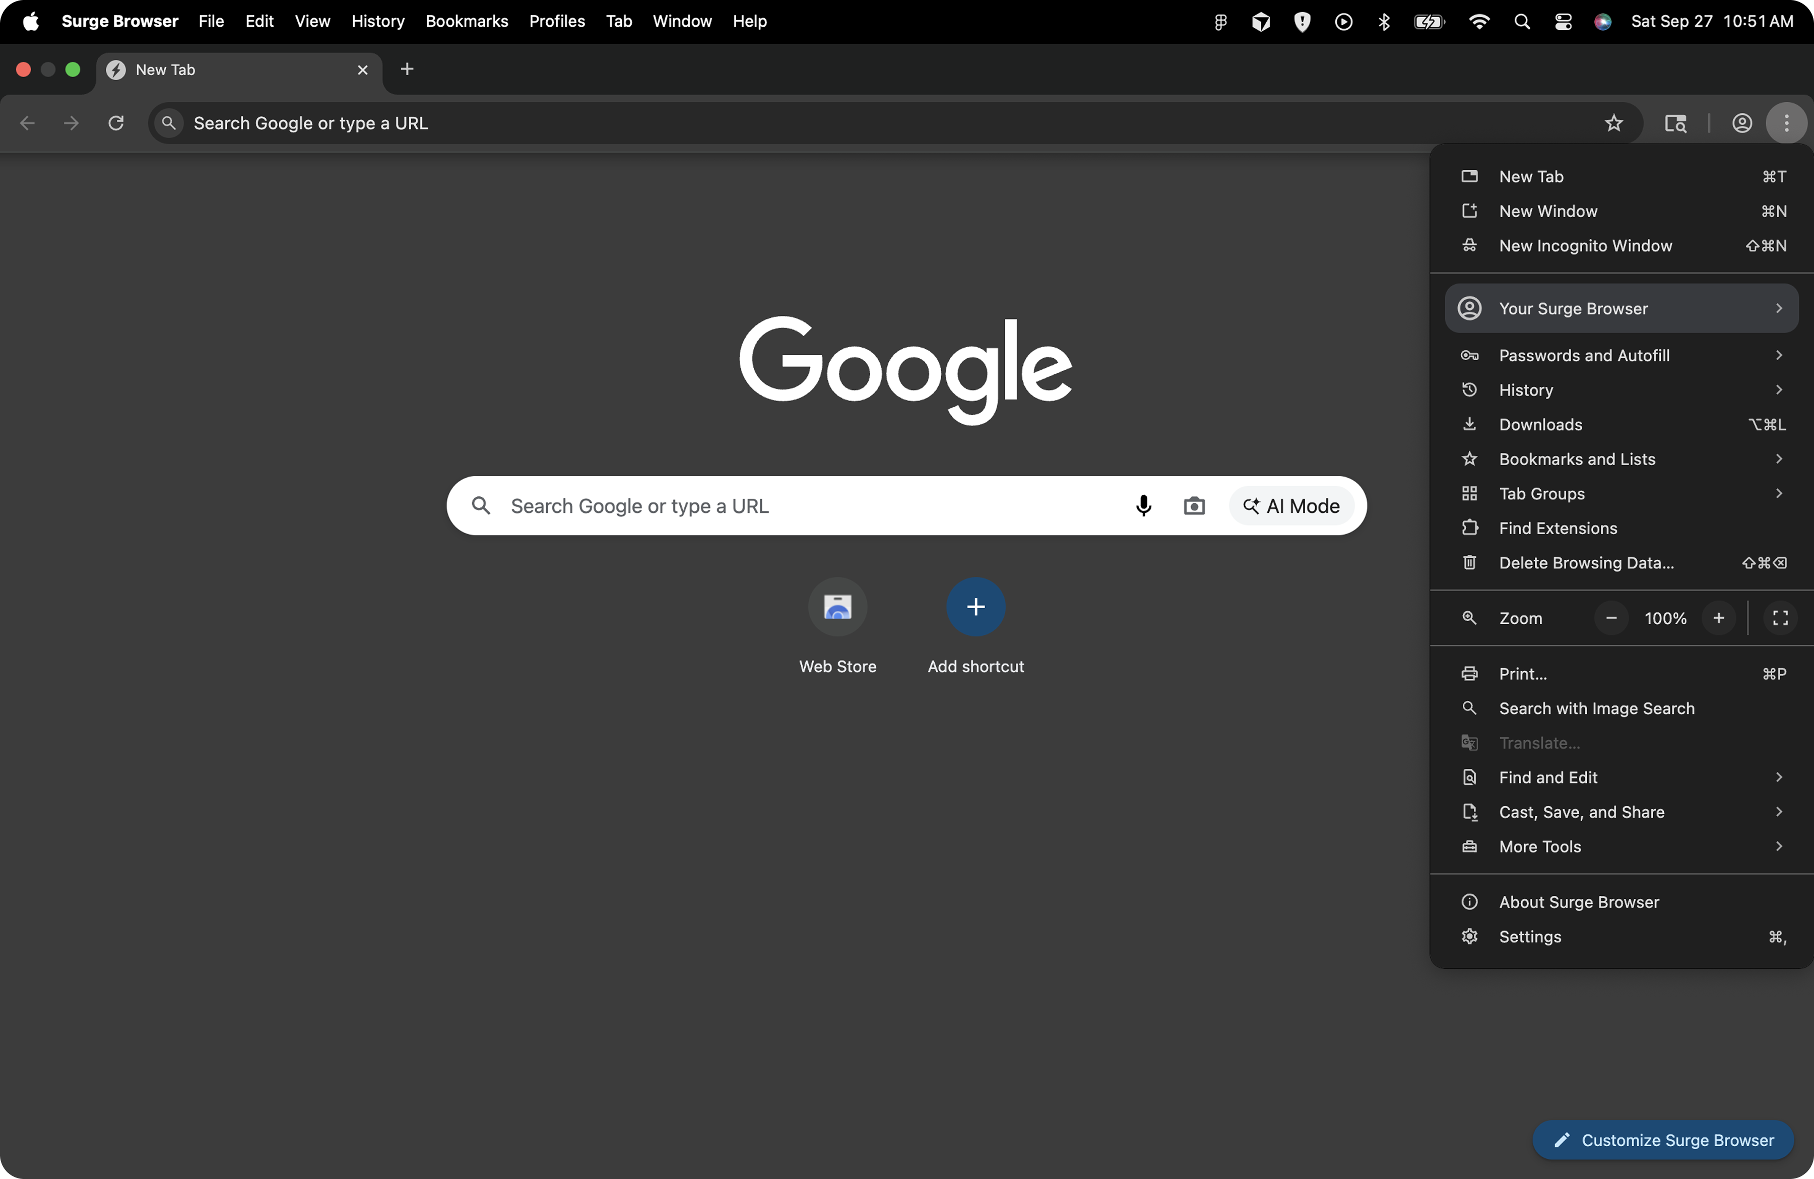Select New Tab from the dropdown menu
The image size is (1814, 1179).
(1621, 176)
